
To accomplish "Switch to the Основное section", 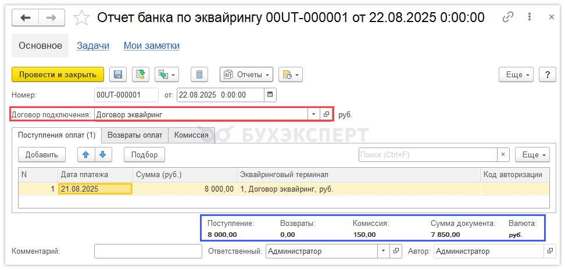I will click(40, 46).
